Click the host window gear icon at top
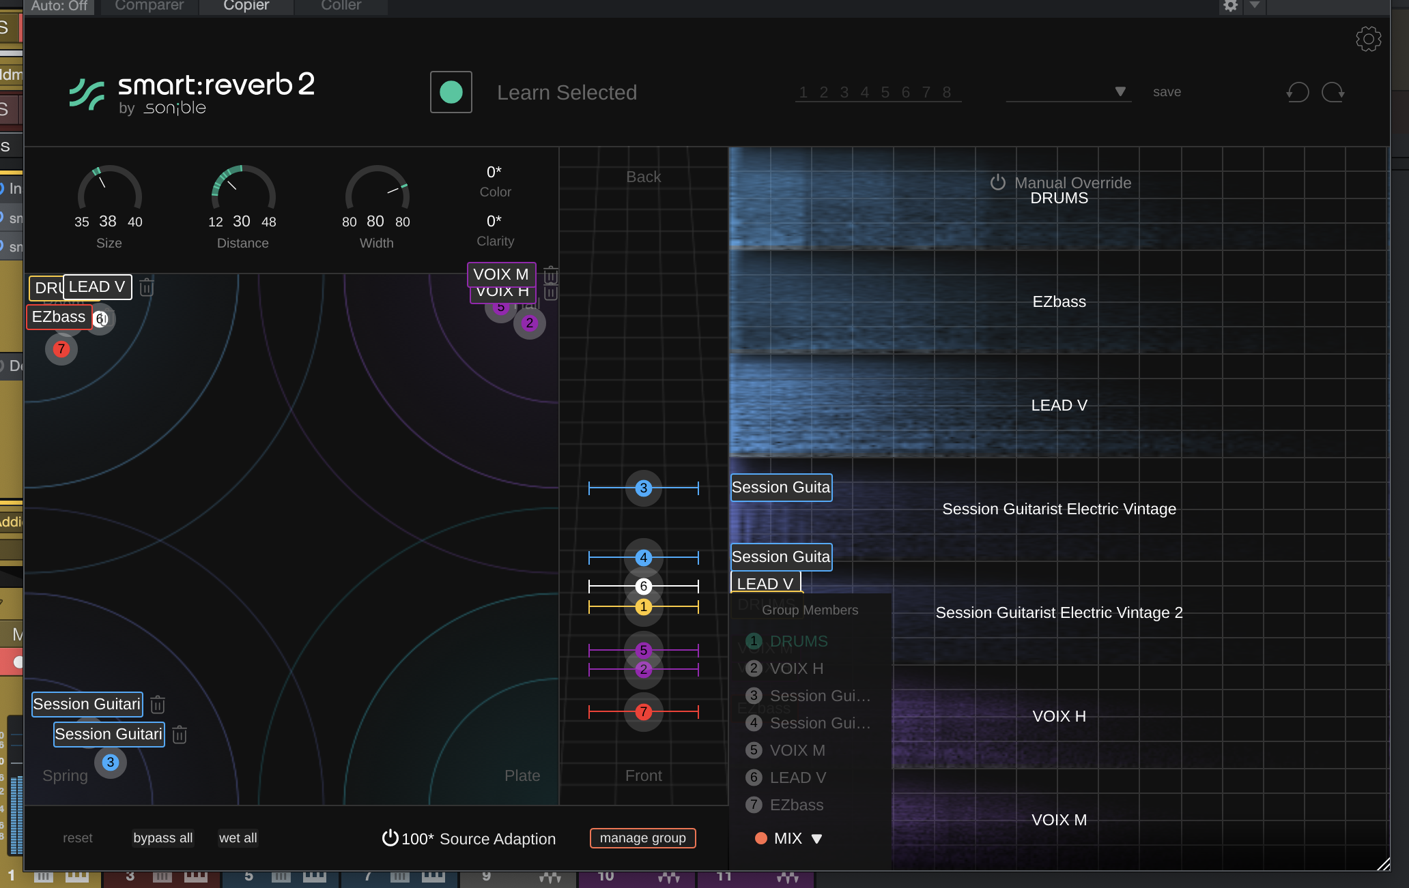 pyautogui.click(x=1230, y=5)
